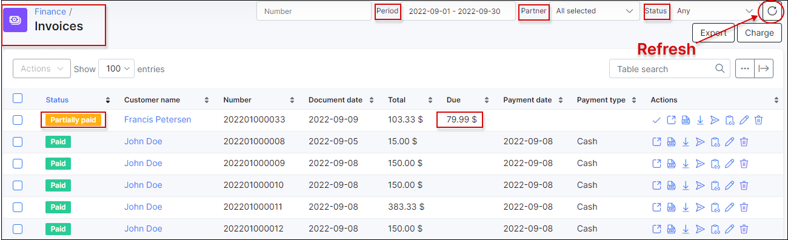788x240 pixels.
Task: Edit invoice 202201000033 with pencil icon
Action: coord(744,120)
